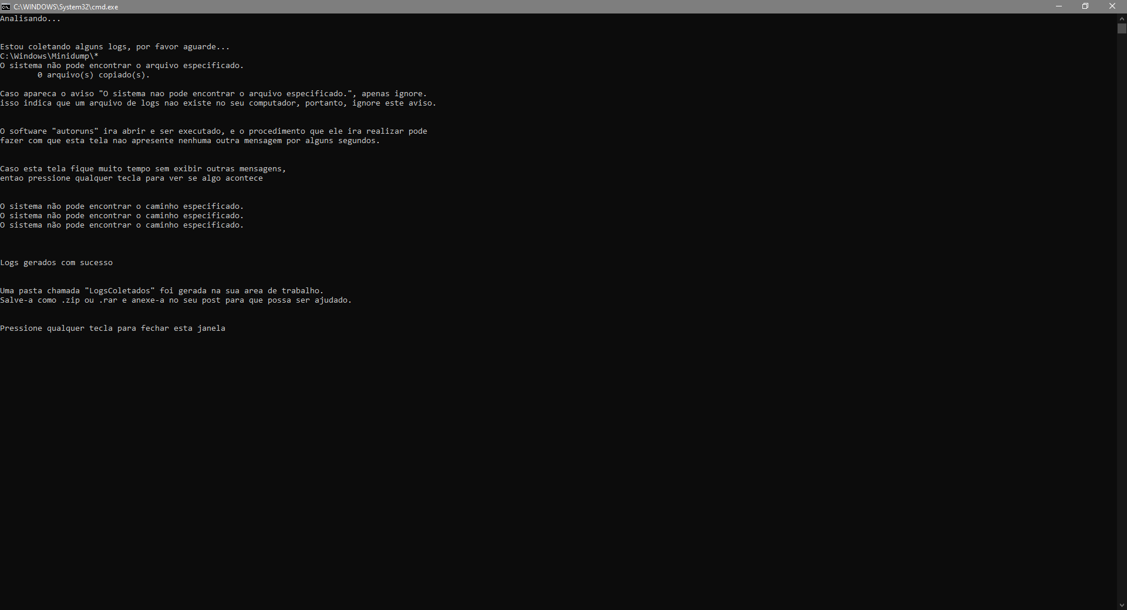Screen dimensions: 1127x610
Task: Click the 'C:\Windows\Minidump\*' path line
Action: click(49, 56)
